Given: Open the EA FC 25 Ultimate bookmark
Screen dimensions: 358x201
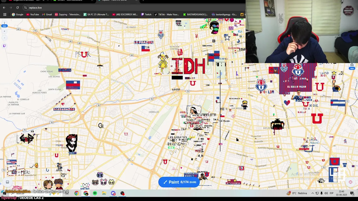Looking at the screenshot, I should point(96,15).
